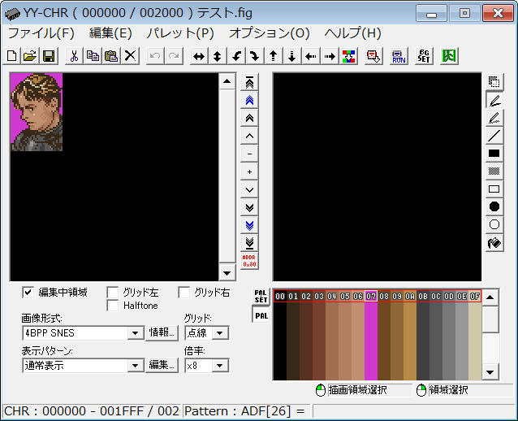Click the 編集... button next to display pattern
This screenshot has width=518, height=421.
(x=162, y=366)
